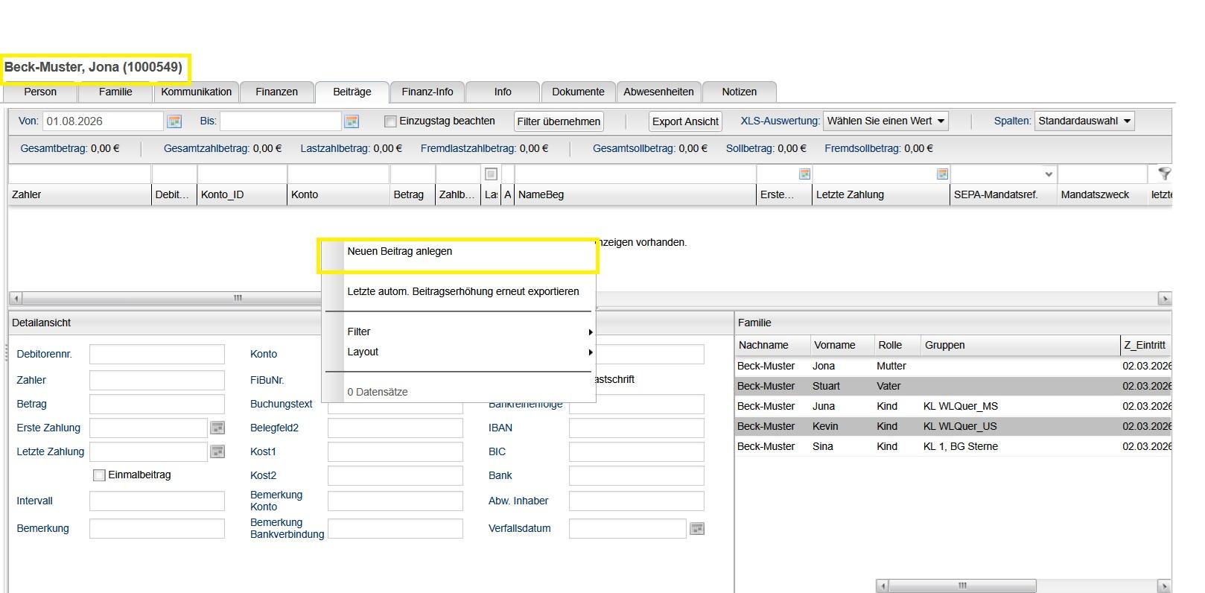1205x593 pixels.
Task: Sort by the Zahler column header
Action: 80,195
